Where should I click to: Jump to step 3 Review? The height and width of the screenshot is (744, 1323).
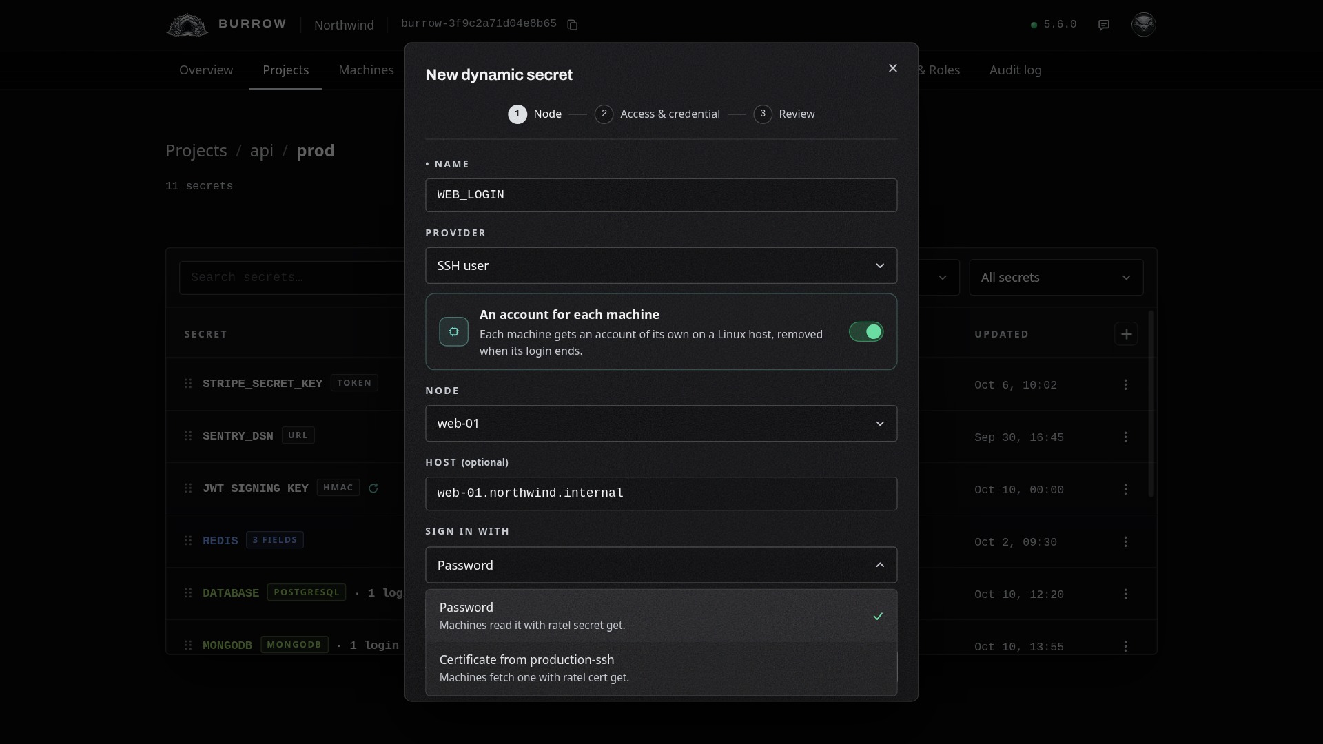(x=784, y=114)
